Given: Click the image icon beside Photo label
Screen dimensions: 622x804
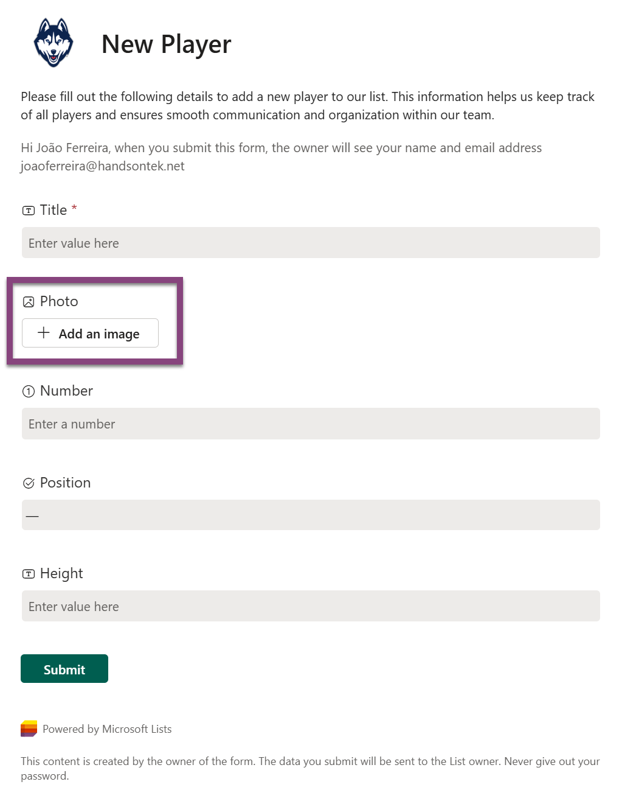Looking at the screenshot, I should (x=29, y=302).
